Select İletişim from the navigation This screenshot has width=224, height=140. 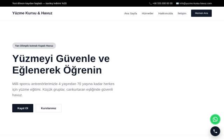(182, 13)
